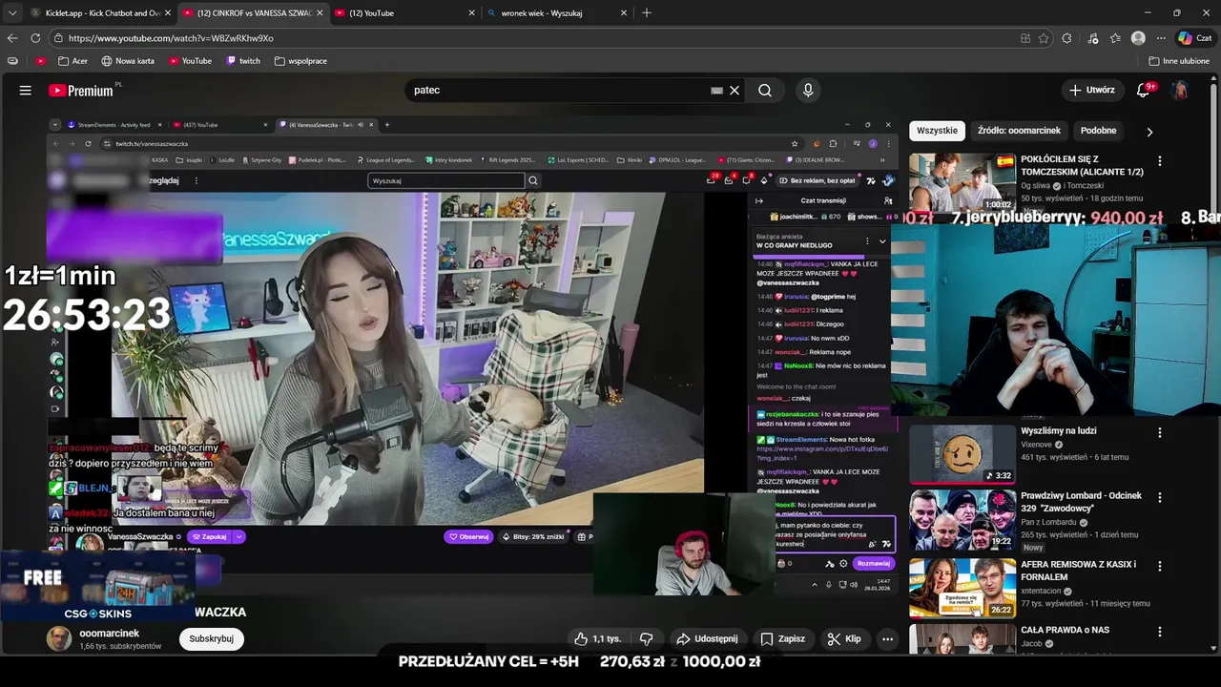This screenshot has height=687, width=1221.
Task: Click the Utwórz create button
Action: [x=1091, y=90]
